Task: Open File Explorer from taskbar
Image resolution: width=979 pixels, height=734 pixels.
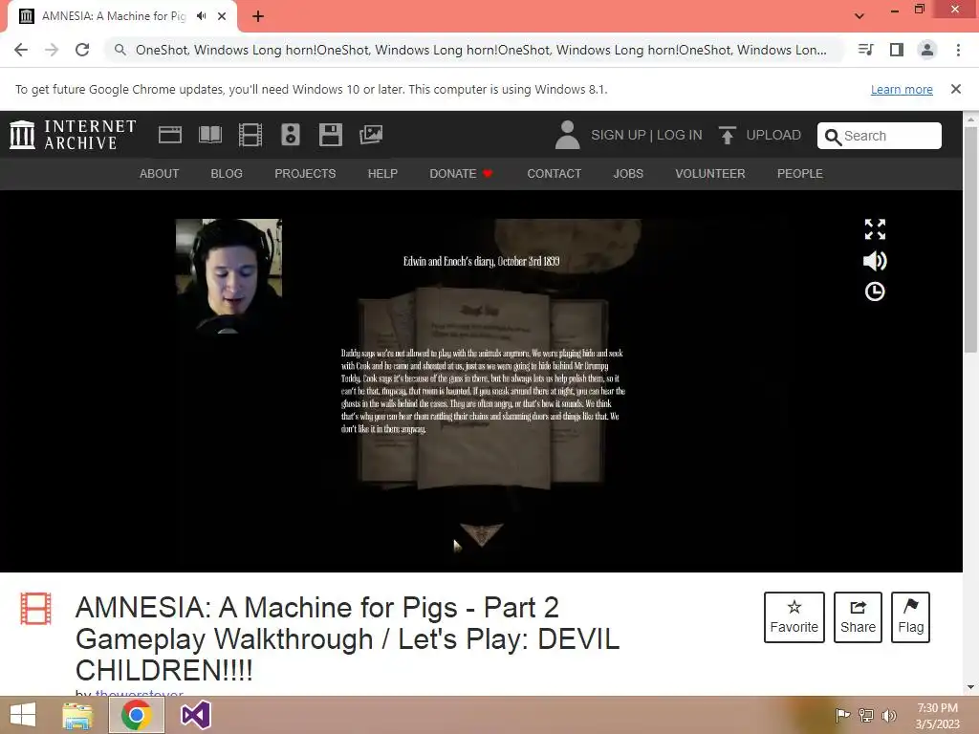Action: click(77, 715)
